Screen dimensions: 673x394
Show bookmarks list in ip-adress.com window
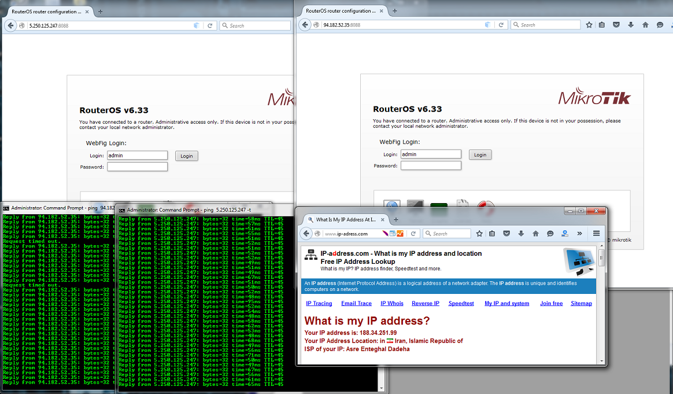[492, 234]
